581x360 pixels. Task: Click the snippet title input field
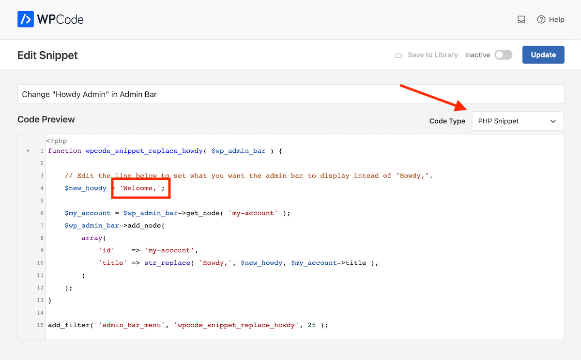290,94
